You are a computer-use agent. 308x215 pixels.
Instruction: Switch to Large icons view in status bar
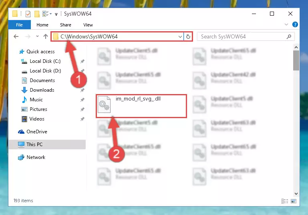(x=294, y=201)
